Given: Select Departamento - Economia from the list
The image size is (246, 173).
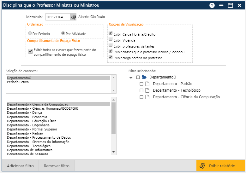Looking at the screenshot, I should pos(27,117).
